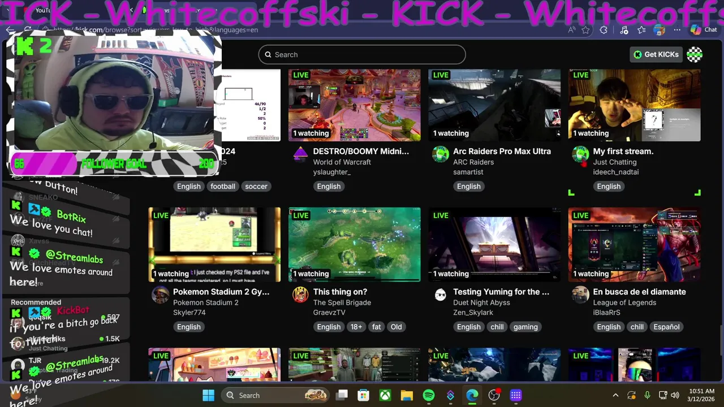This screenshot has width=724, height=407.
Task: Open yslaughter_ channel avatar
Action: pos(300,154)
